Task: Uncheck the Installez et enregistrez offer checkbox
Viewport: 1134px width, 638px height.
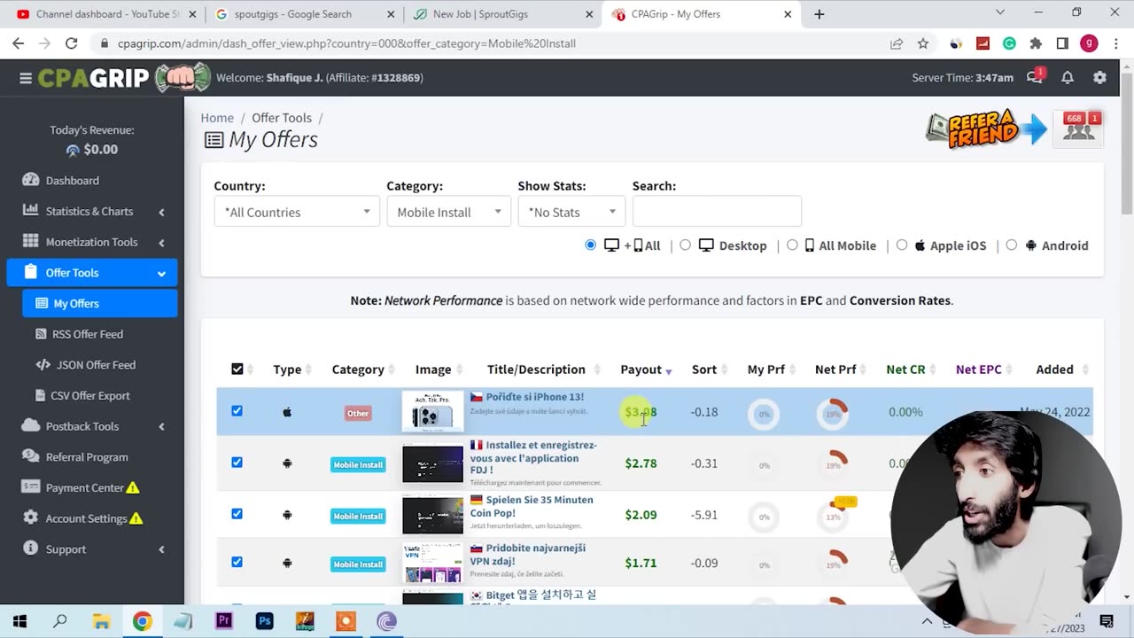Action: (237, 463)
